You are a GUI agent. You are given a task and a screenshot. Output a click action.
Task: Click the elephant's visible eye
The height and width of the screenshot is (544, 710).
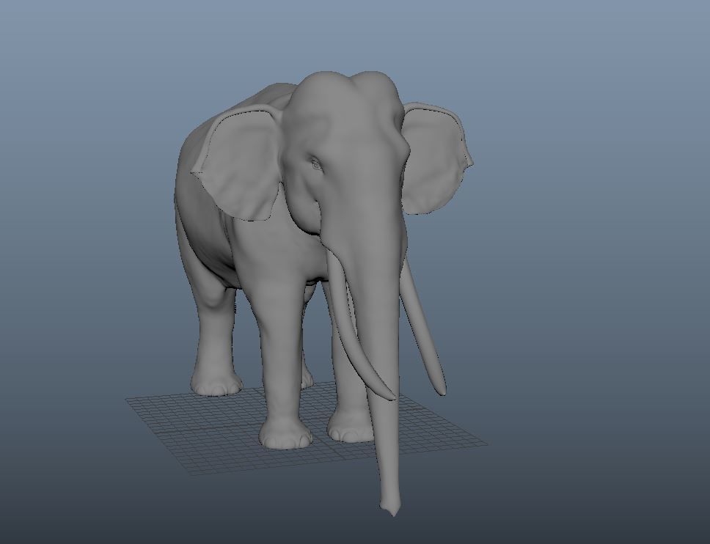(315, 164)
